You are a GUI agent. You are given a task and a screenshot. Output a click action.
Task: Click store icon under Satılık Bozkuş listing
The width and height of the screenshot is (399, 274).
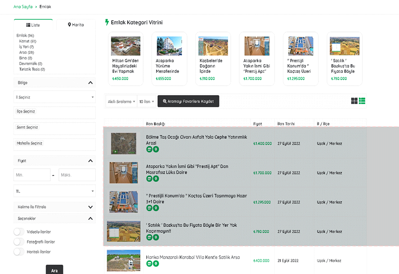pos(149,237)
